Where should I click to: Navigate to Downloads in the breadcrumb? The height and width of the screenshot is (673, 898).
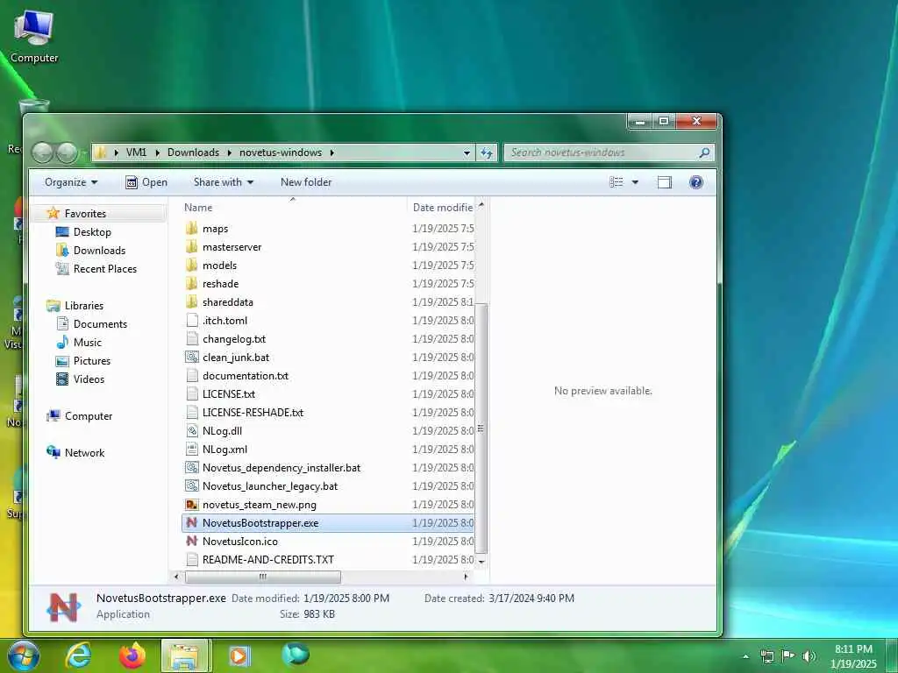[193, 152]
